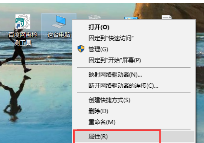The width and height of the screenshot is (204, 143).
Task: Click the 百度网盘检测工具 desktop shortcut icon
Action: [x=23, y=21]
